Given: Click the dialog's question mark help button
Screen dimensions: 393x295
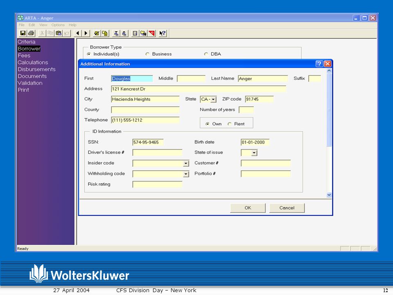Looking at the screenshot, I should (319, 64).
